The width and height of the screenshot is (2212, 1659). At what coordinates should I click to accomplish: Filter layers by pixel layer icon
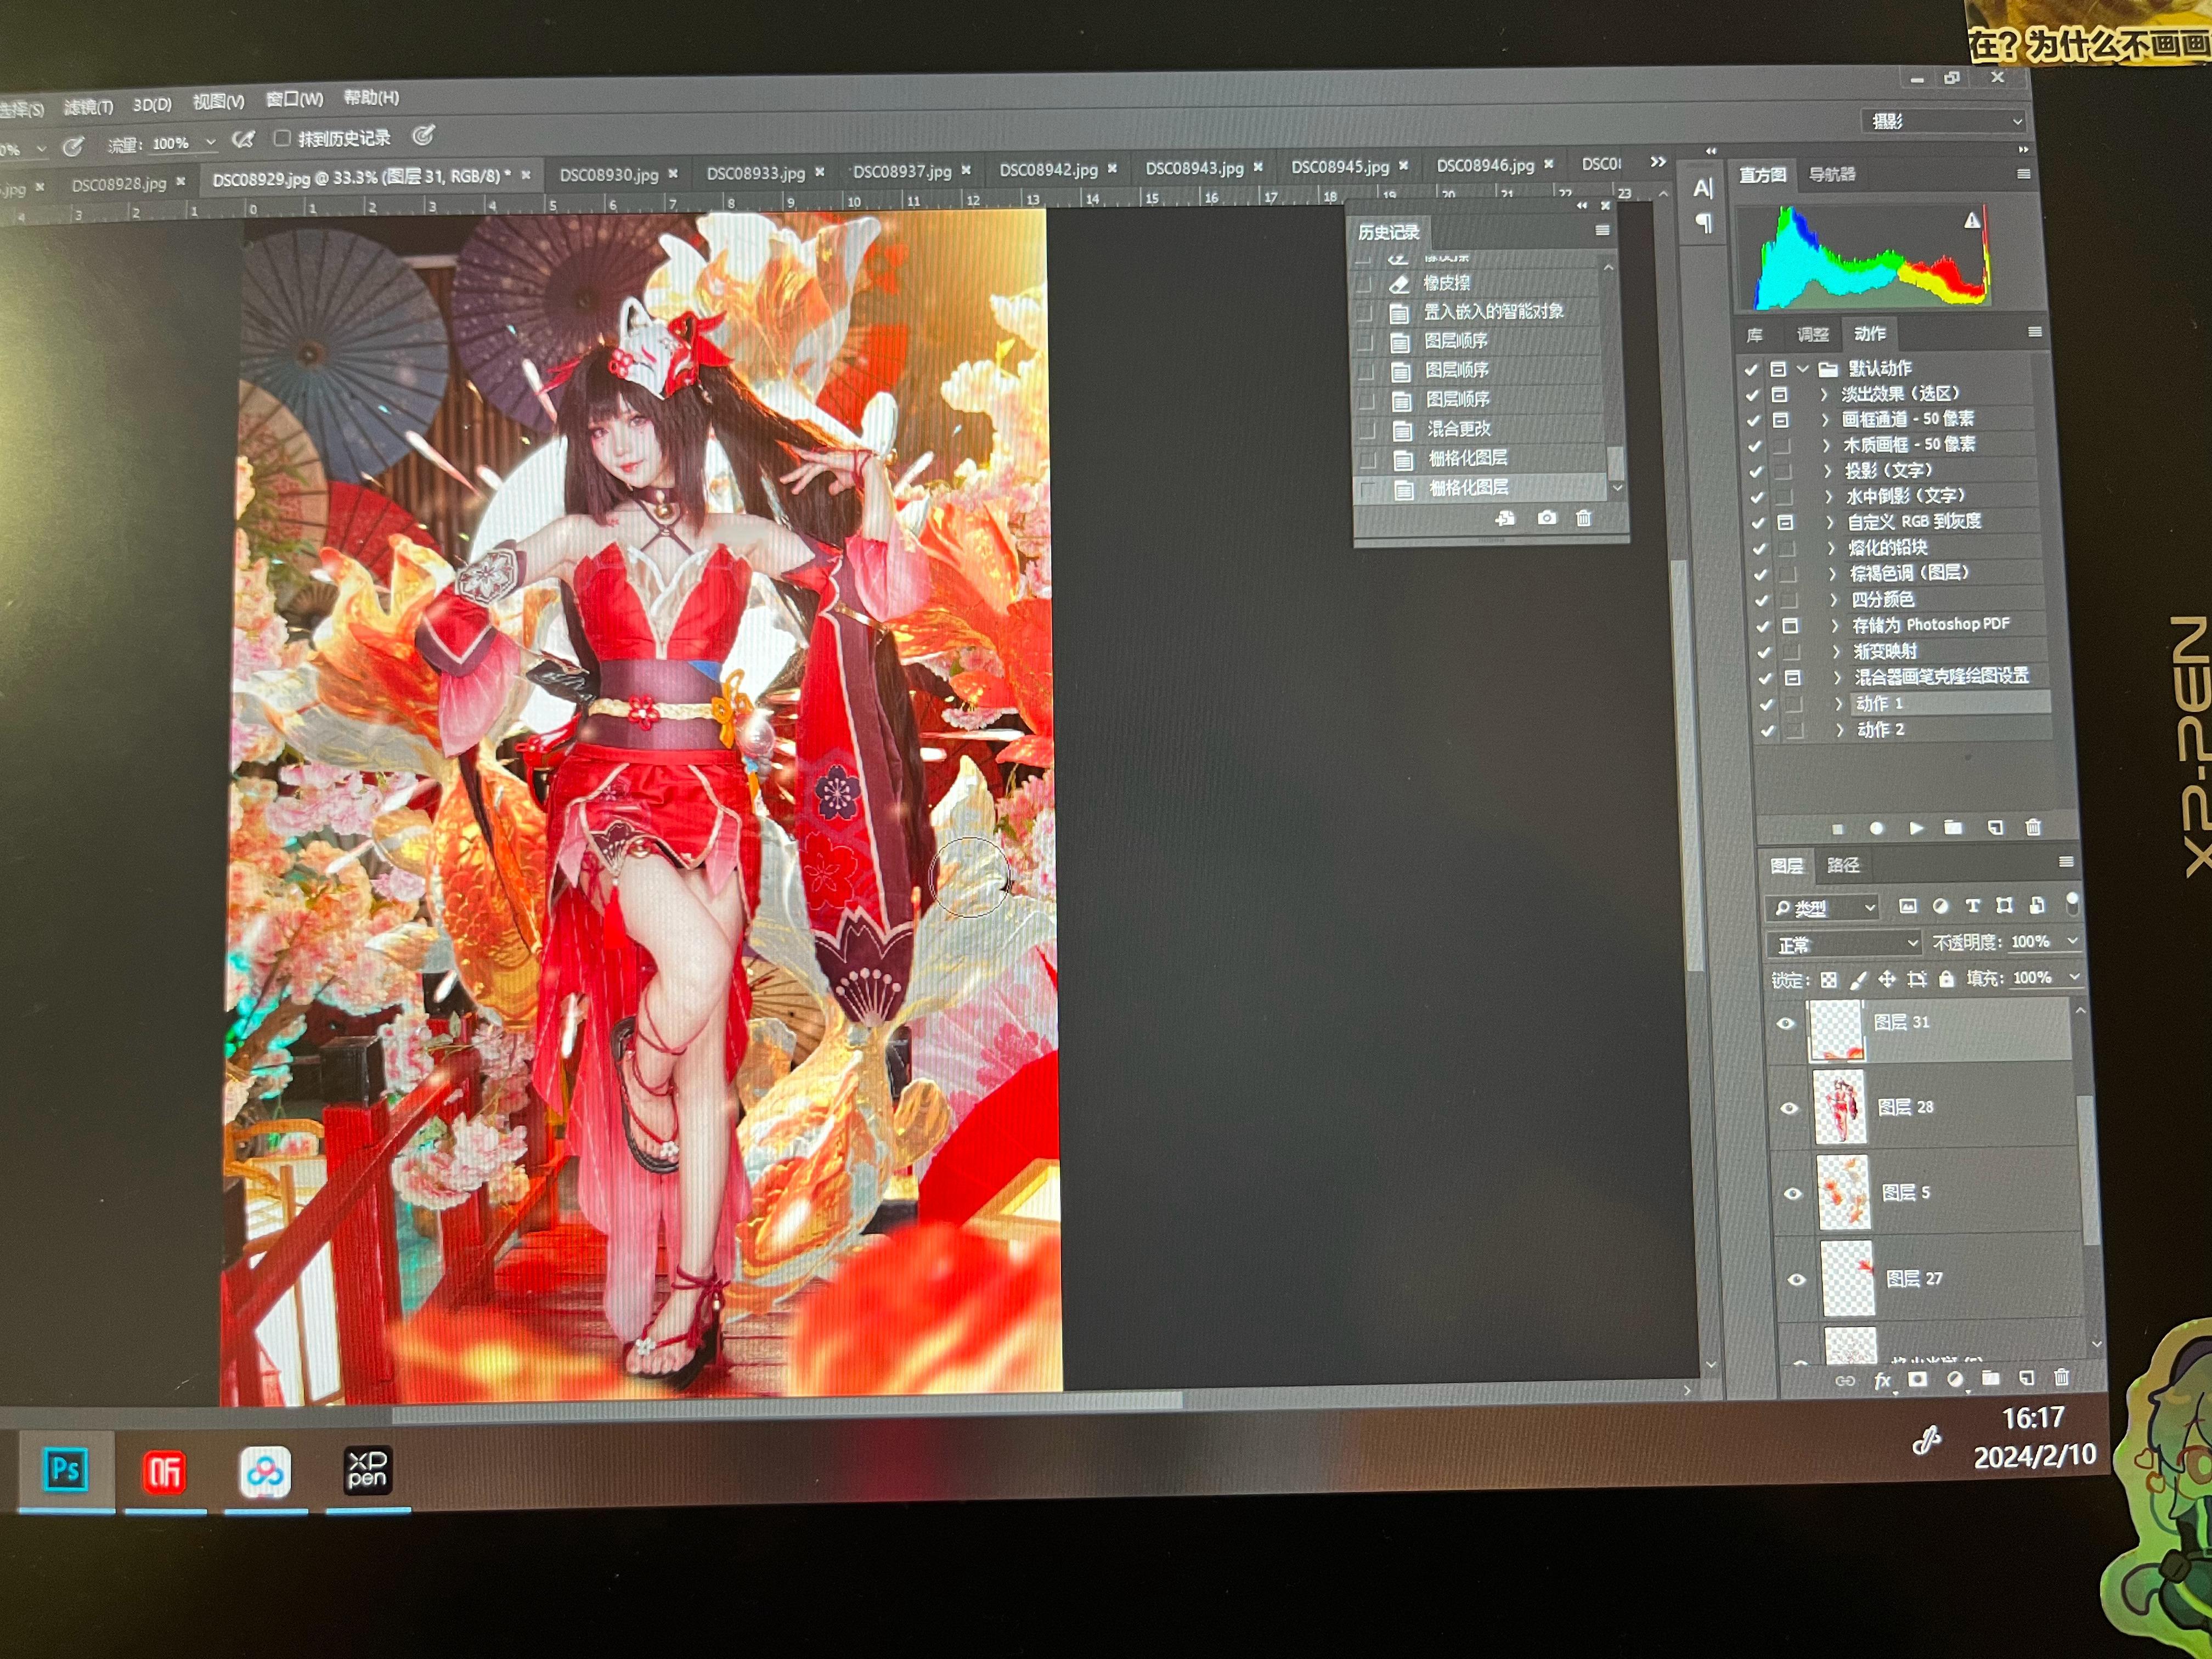1908,906
